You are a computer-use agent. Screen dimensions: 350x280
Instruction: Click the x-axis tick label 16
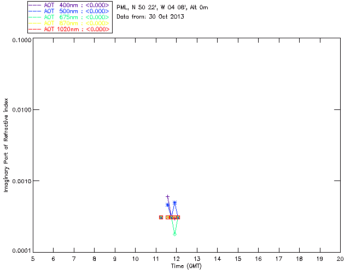tap(259, 259)
